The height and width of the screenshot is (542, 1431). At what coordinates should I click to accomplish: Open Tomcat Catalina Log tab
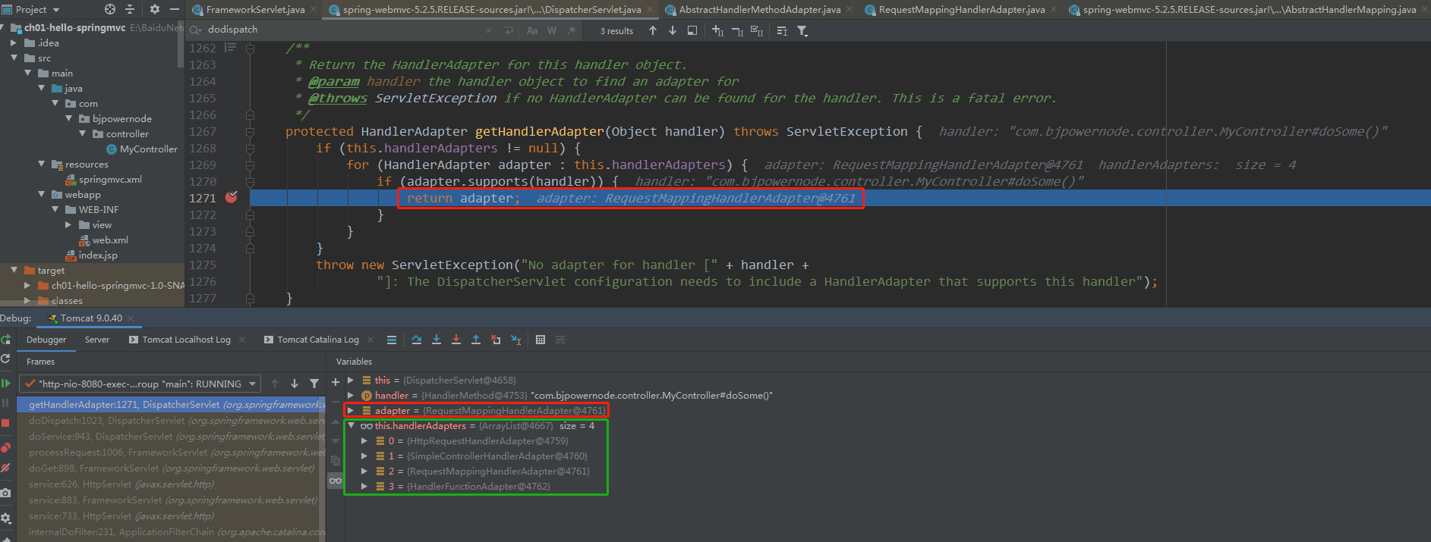coord(318,340)
